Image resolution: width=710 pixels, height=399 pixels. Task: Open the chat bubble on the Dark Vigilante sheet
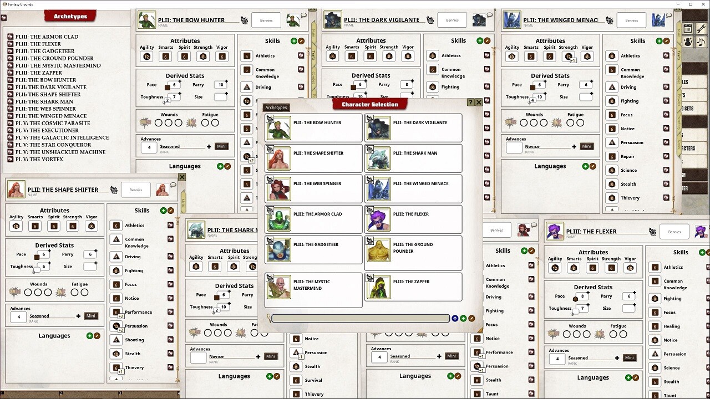[490, 14]
